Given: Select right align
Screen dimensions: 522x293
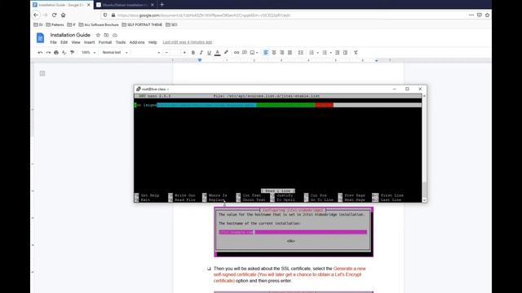Looking at the screenshot, I should (282, 52).
